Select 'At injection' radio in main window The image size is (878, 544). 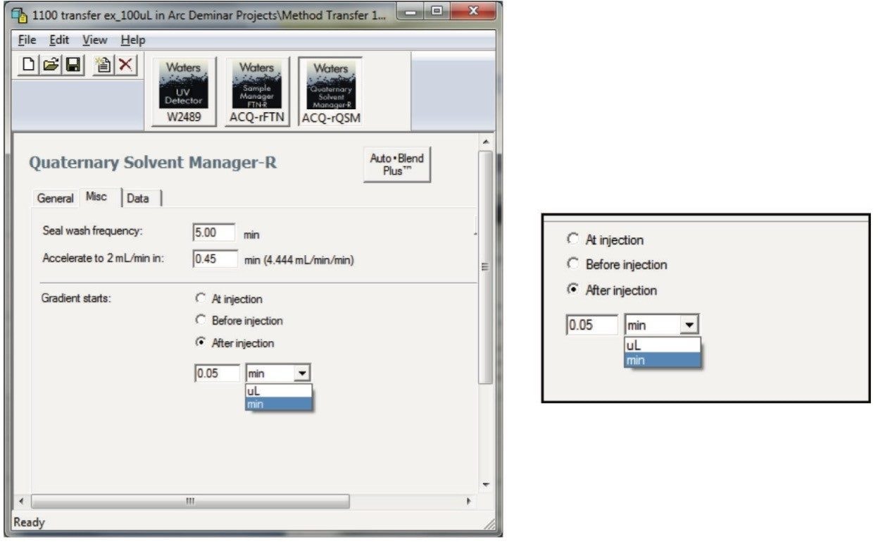201,299
